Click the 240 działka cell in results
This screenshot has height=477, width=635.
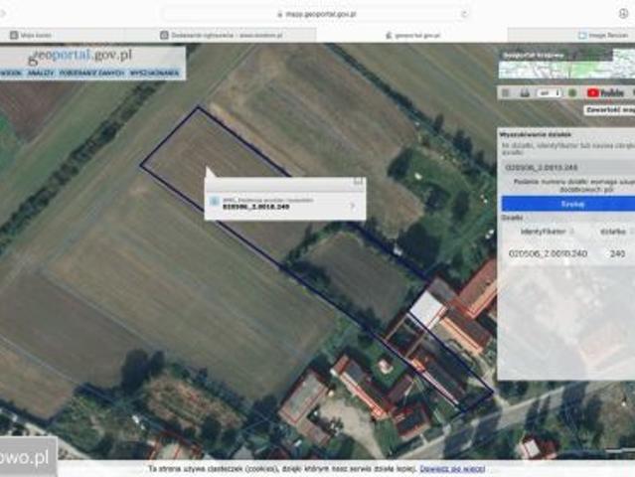[x=617, y=253]
